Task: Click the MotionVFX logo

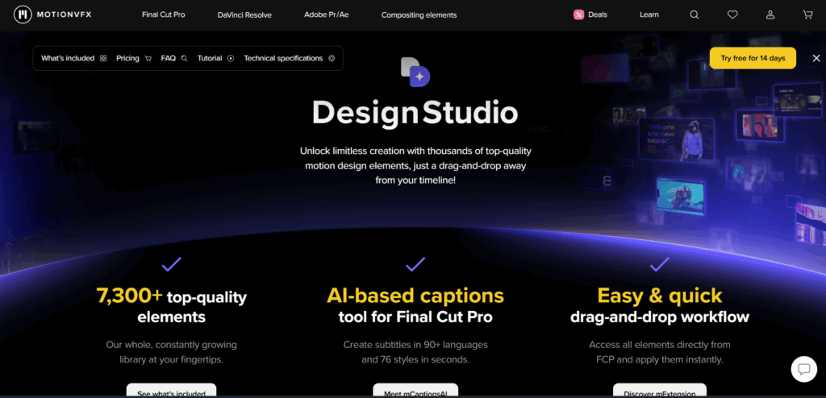Action: pos(51,15)
